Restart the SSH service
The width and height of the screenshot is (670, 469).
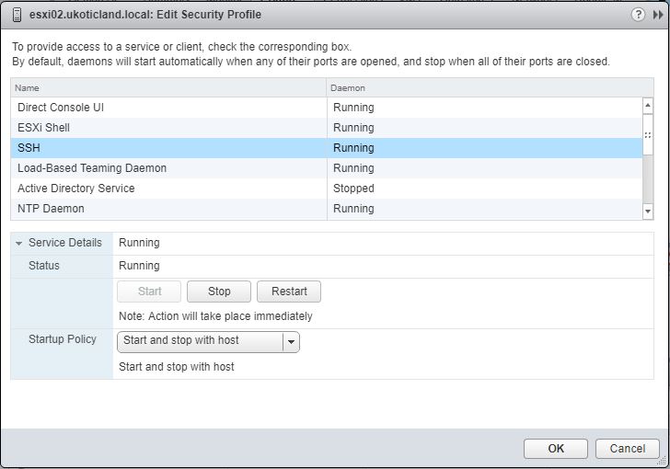(x=289, y=292)
